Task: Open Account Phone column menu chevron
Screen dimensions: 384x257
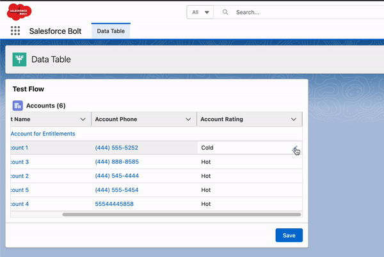Action: tap(188, 120)
